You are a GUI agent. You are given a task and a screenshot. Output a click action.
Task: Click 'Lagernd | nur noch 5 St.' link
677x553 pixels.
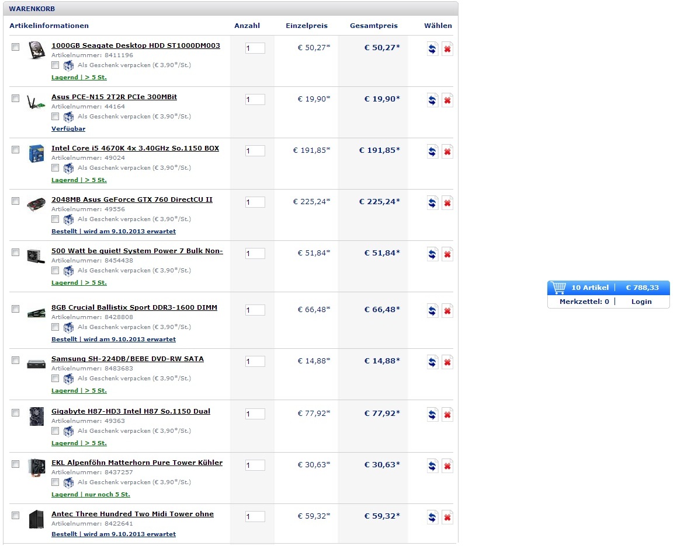pos(91,495)
